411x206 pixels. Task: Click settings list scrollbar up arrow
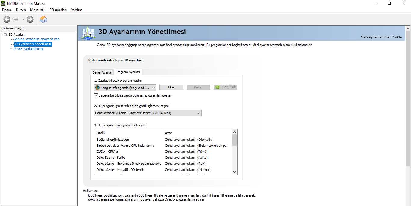pyautogui.click(x=235, y=132)
